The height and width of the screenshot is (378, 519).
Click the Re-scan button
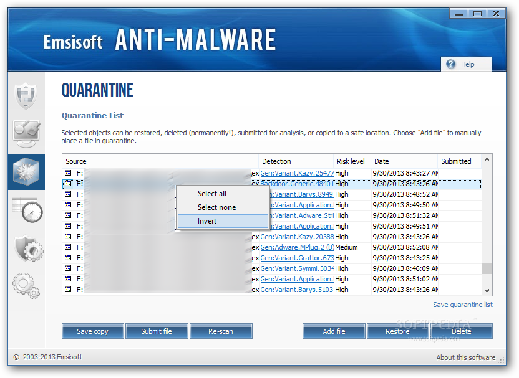pyautogui.click(x=221, y=331)
